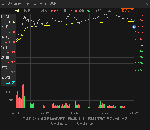Open the 超级复盘 review button
Image resolution: width=150 pixels, height=130 pixels.
point(128,11)
